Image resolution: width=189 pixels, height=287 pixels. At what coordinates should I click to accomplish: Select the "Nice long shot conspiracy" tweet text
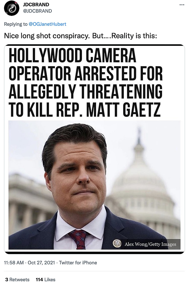pyautogui.click(x=81, y=36)
